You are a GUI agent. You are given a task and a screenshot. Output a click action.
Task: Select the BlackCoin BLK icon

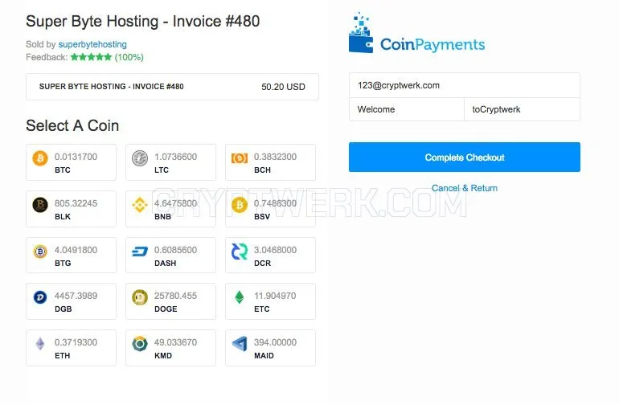point(40,204)
